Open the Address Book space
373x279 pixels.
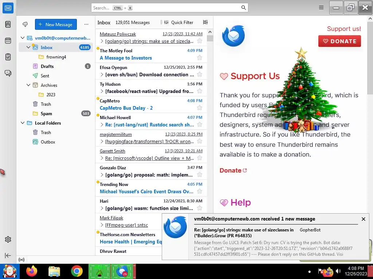point(8,24)
